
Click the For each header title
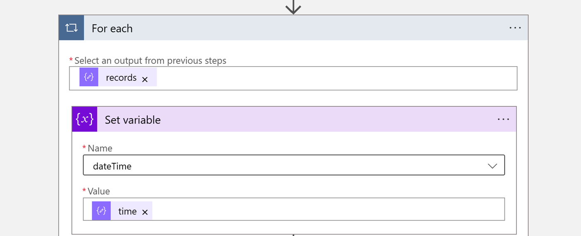click(112, 29)
